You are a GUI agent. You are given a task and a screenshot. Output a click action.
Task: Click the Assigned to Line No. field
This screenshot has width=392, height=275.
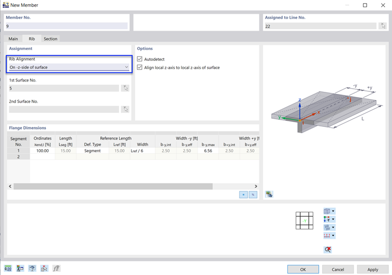[x=320, y=26]
